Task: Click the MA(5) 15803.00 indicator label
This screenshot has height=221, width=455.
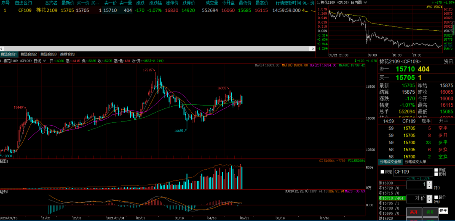Action: [x=267, y=66]
